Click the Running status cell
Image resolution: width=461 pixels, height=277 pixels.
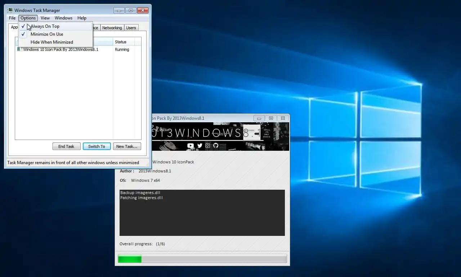122,49
